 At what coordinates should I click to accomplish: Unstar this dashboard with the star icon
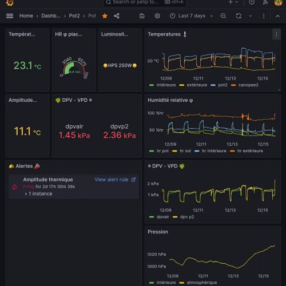pos(105,16)
